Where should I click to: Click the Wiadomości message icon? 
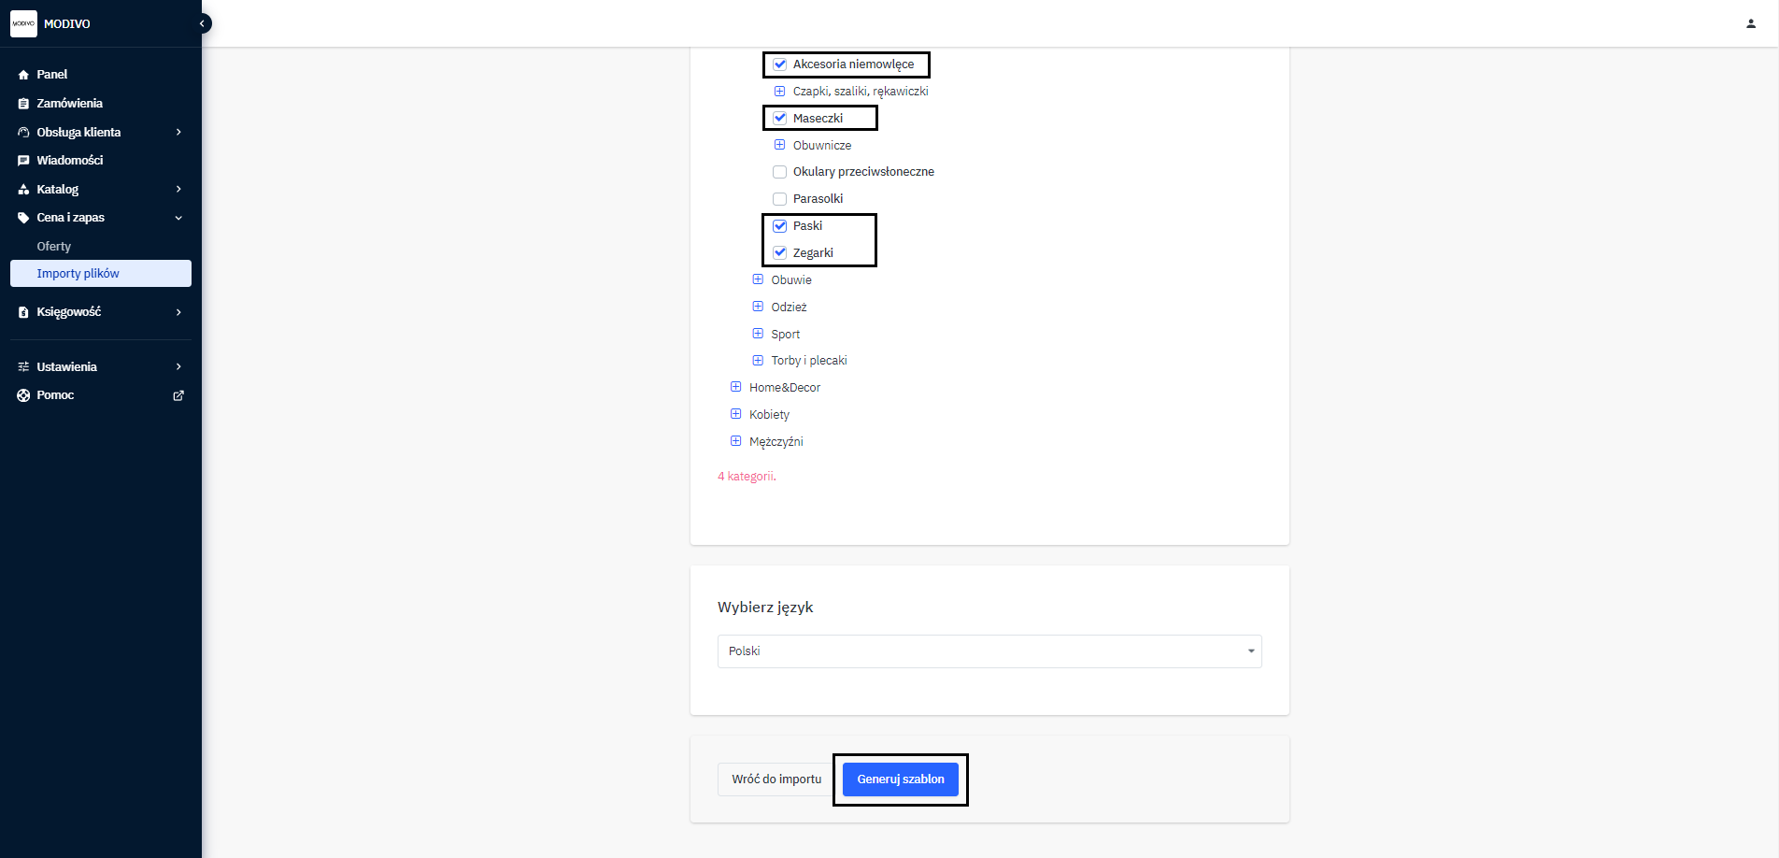point(23,161)
